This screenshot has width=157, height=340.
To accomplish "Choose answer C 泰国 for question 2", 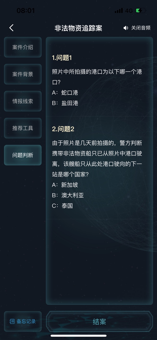I will [62, 206].
